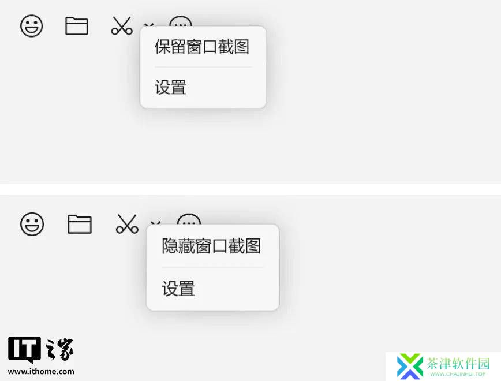Select scissors screenshot tool beside 隐藏窗口截图 menu
The height and width of the screenshot is (381, 501).
pyautogui.click(x=127, y=224)
